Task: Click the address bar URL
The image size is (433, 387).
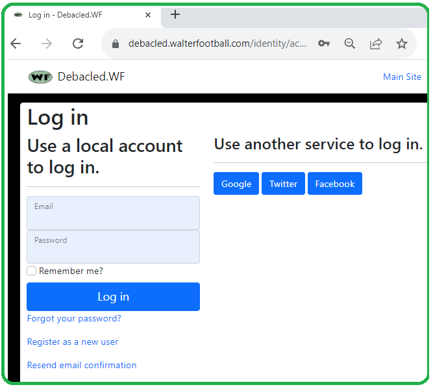Action: click(x=217, y=44)
